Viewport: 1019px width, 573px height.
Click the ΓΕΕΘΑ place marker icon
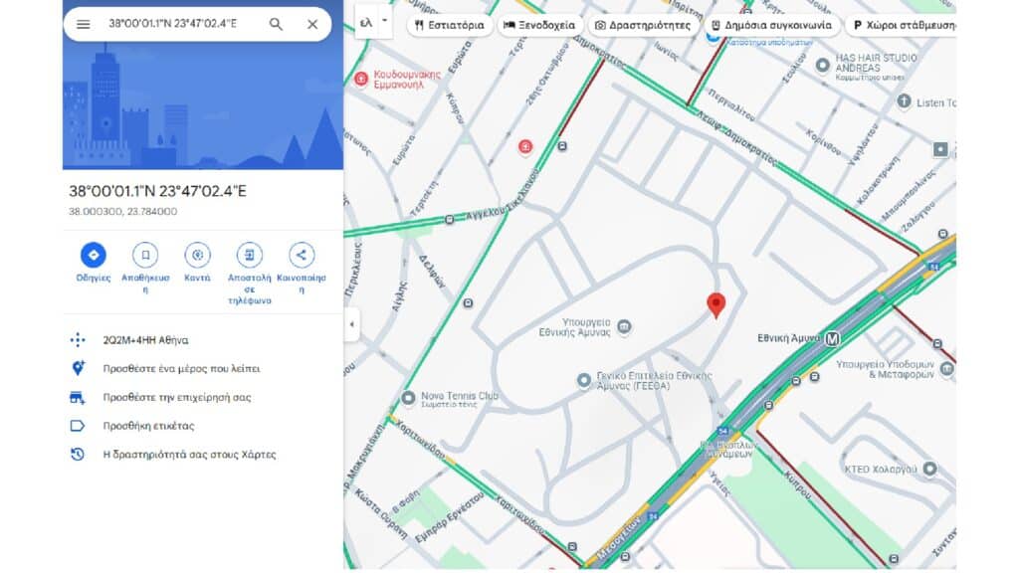click(584, 380)
